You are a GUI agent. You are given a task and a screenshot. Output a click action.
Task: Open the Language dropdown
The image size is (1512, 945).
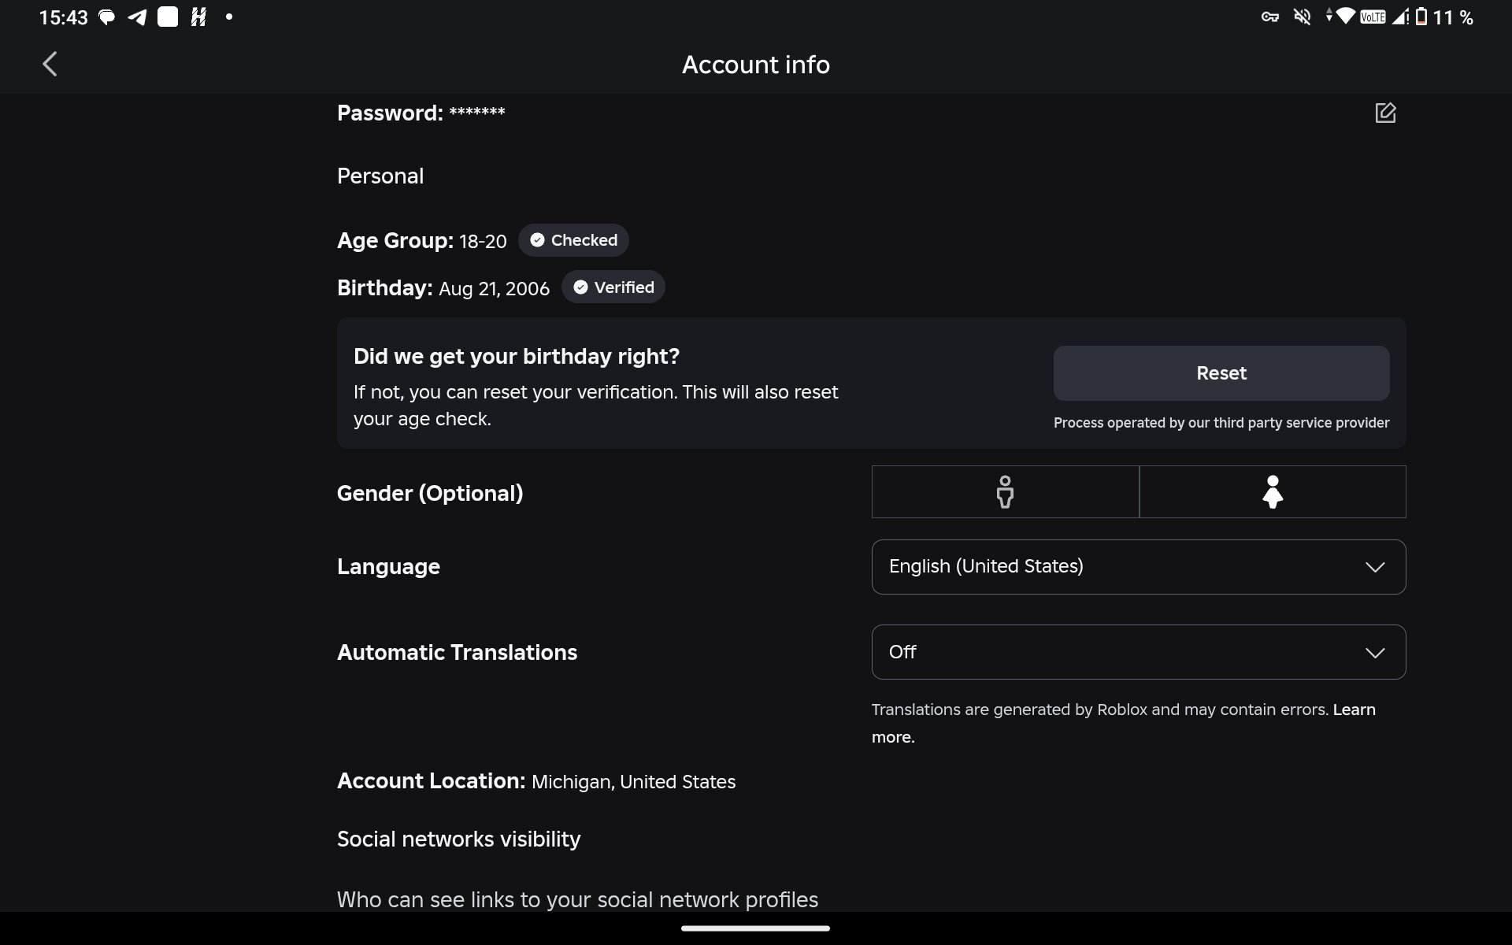point(1139,567)
